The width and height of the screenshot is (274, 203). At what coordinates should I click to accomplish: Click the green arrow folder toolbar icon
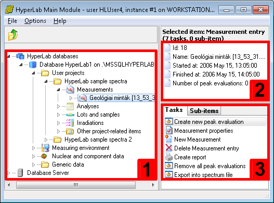(13, 35)
